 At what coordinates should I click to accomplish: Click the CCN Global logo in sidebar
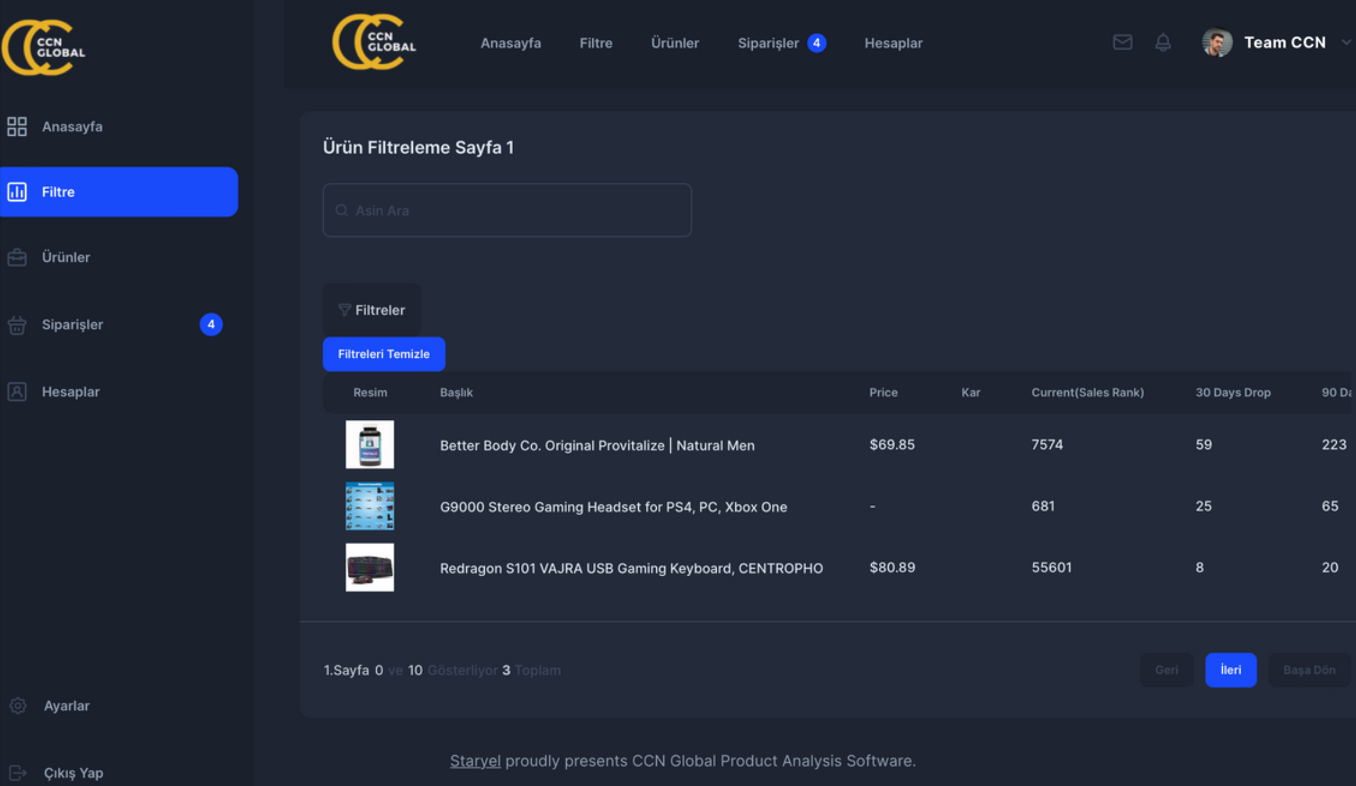pyautogui.click(x=44, y=48)
